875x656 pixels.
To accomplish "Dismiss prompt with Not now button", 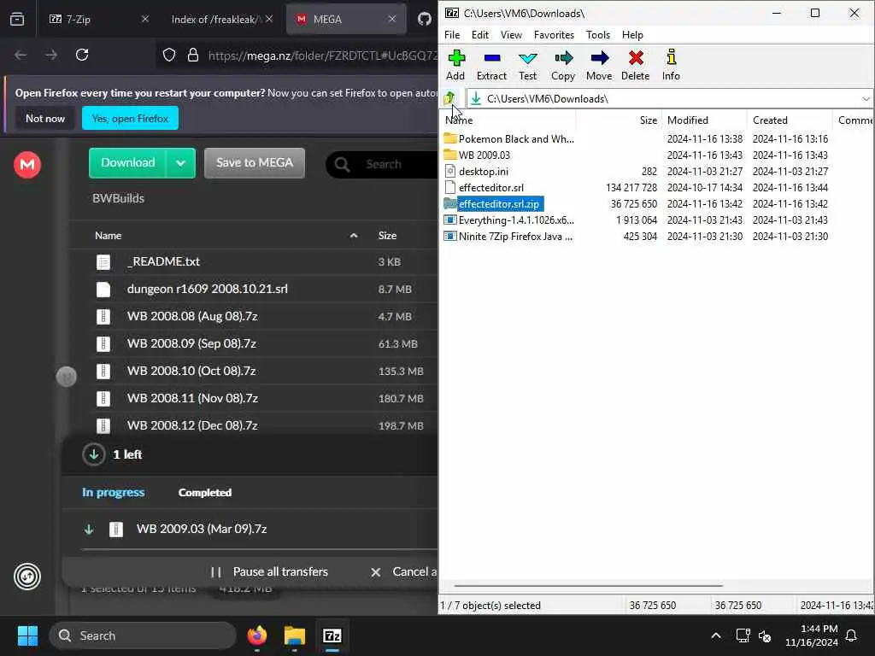I will pos(45,118).
